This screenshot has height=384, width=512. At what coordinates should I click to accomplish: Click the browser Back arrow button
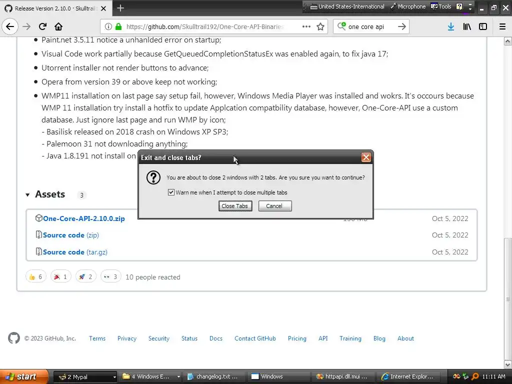pyautogui.click(x=10, y=26)
